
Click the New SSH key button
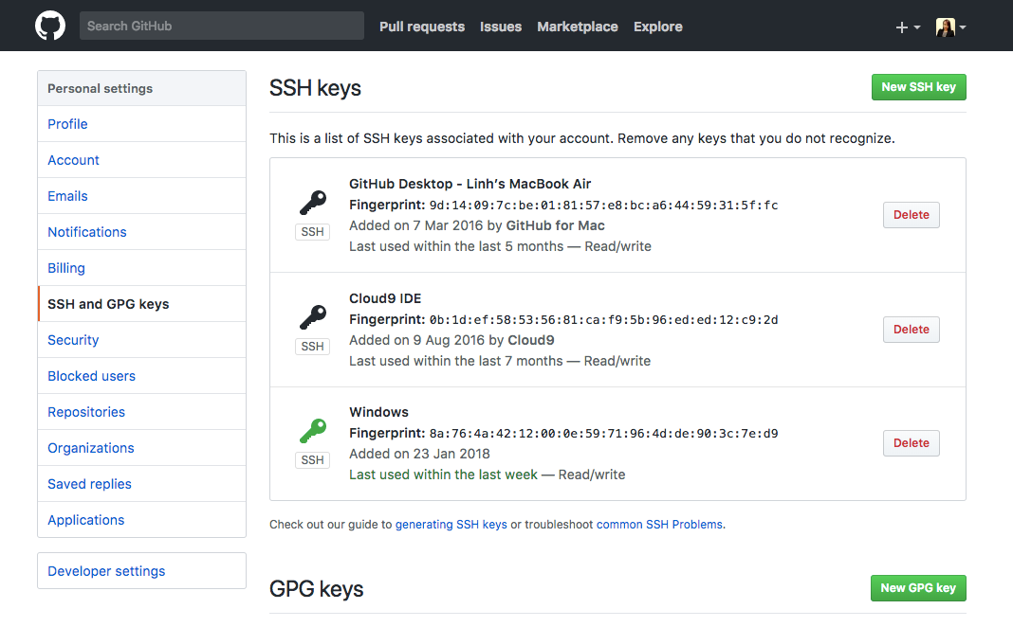click(x=919, y=87)
